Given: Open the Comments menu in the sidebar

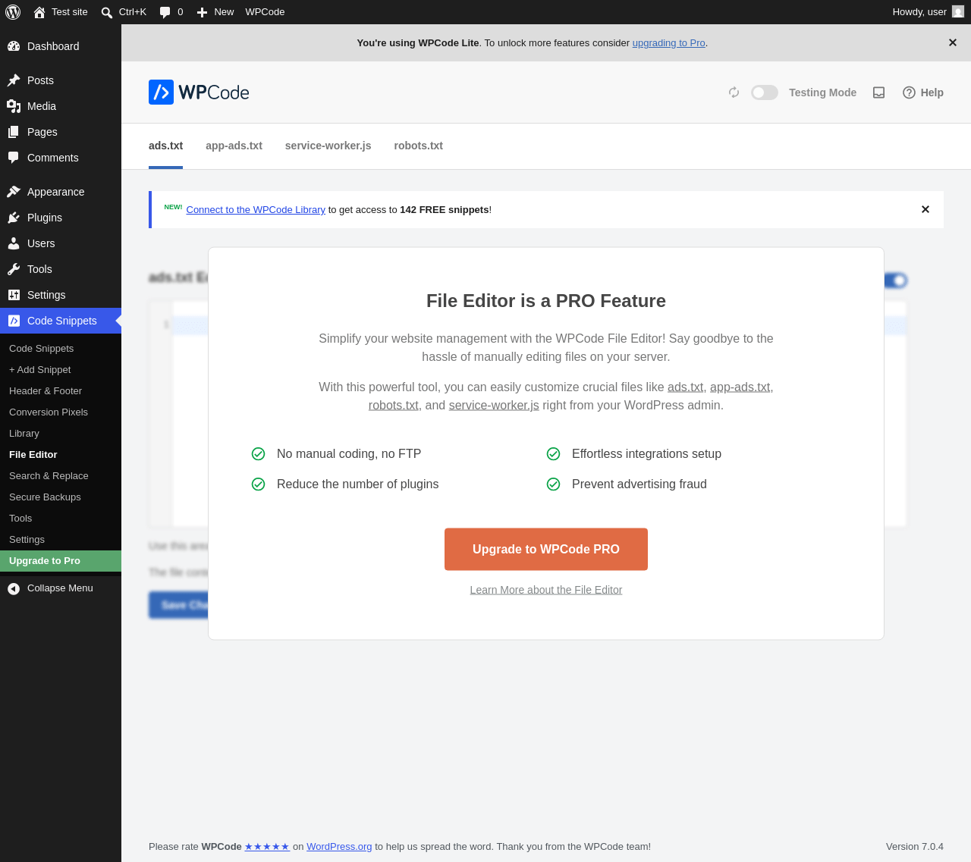Looking at the screenshot, I should (x=61, y=158).
